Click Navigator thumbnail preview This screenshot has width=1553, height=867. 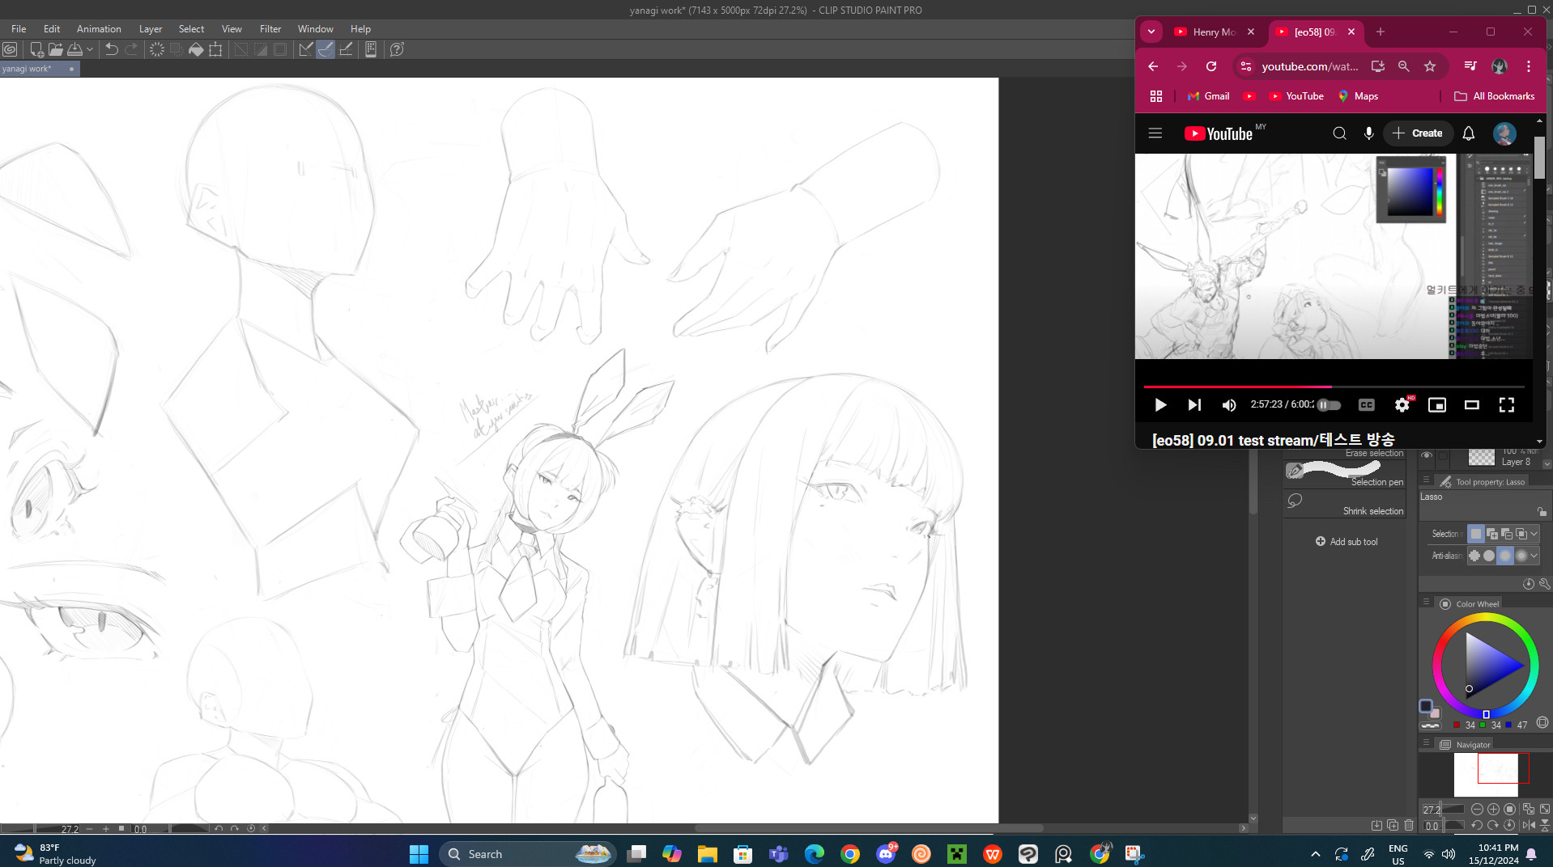1486,775
